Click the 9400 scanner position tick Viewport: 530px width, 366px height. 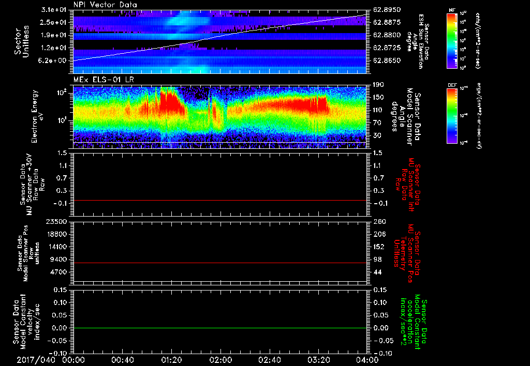[x=58, y=260]
